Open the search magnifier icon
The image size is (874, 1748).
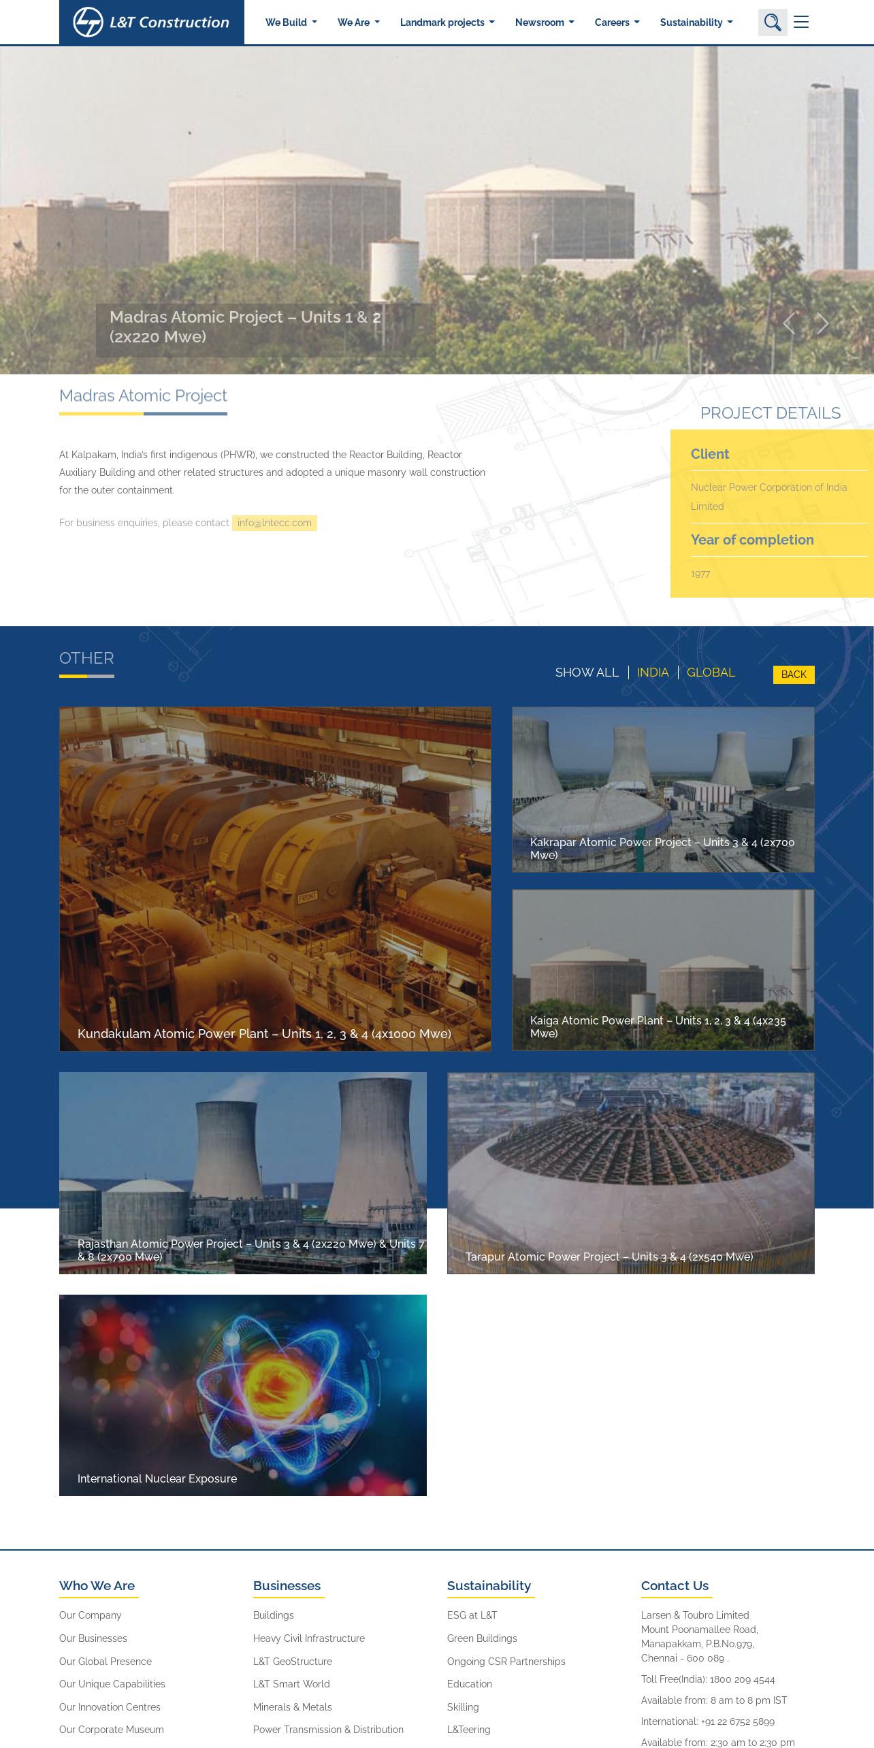coord(773,22)
